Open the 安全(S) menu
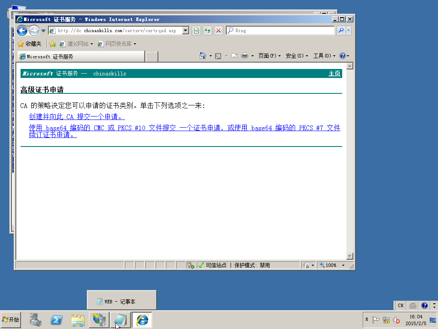438x329 pixels. [297, 56]
